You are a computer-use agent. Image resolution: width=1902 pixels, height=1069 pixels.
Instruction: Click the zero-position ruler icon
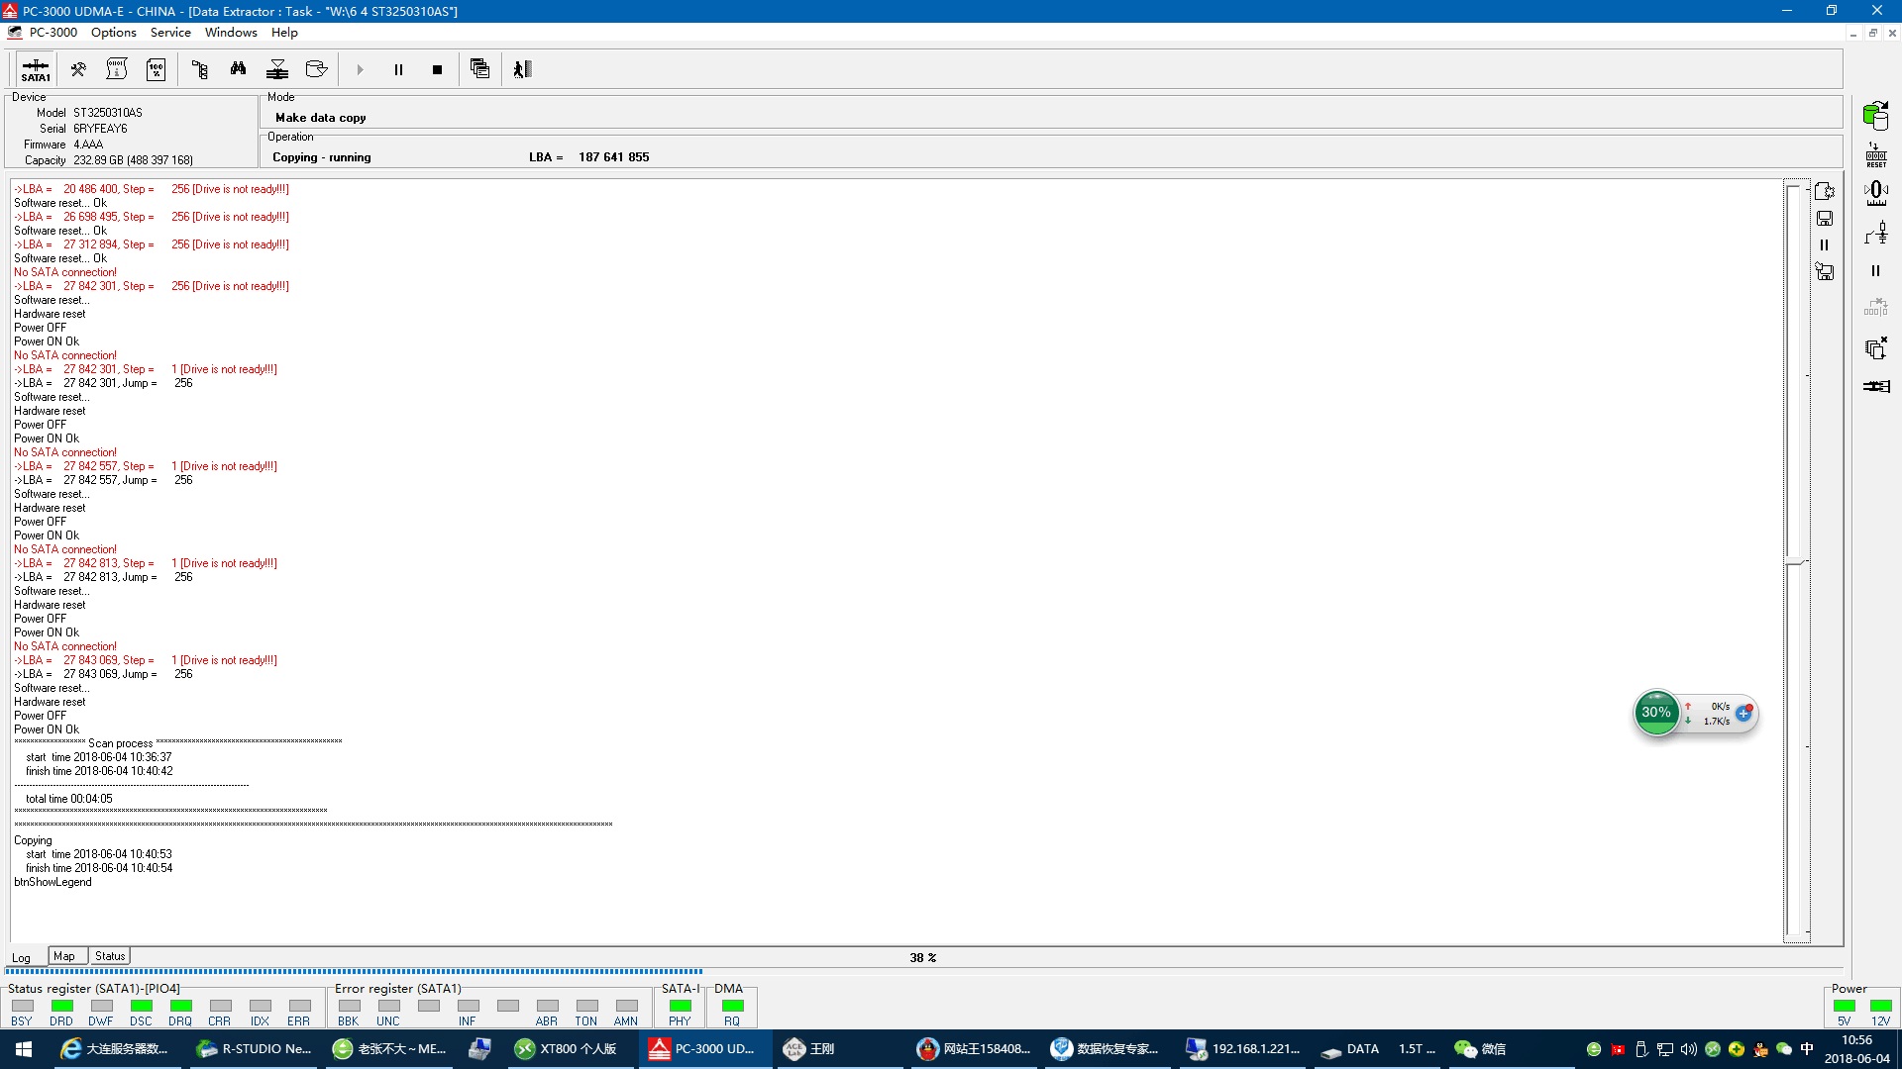tap(1875, 193)
